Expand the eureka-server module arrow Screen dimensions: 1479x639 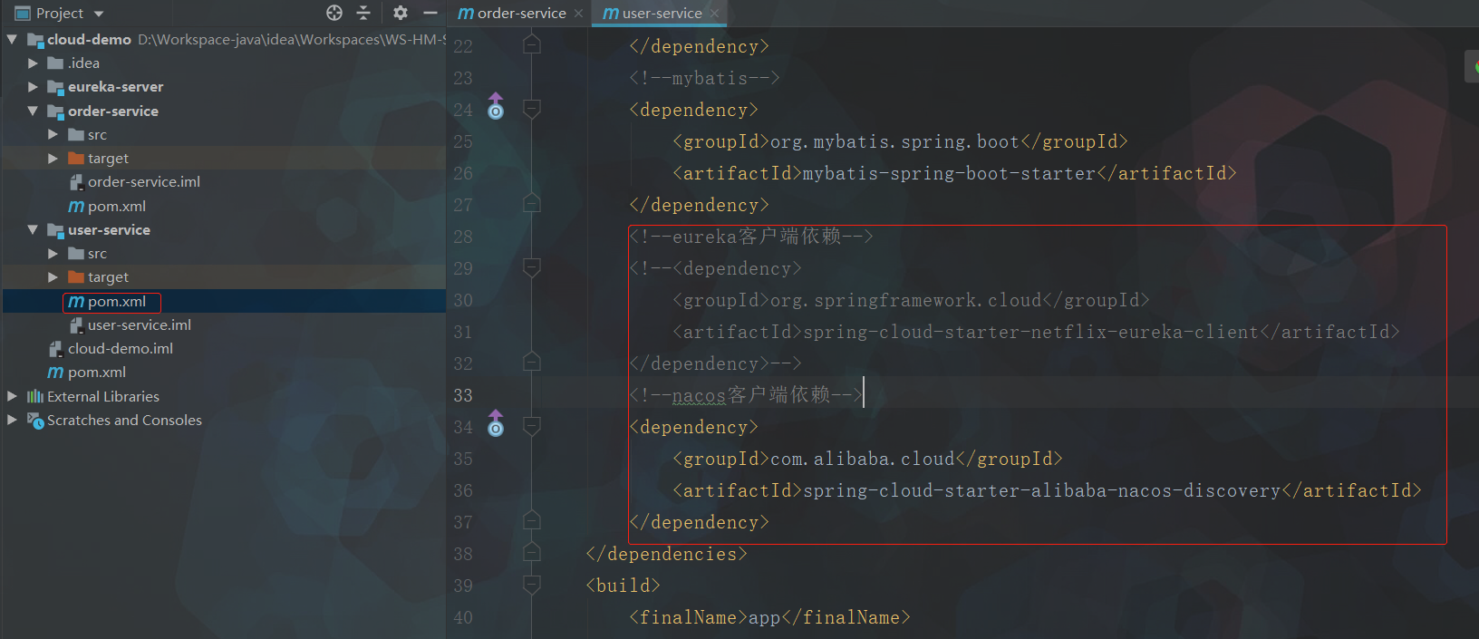coord(33,87)
